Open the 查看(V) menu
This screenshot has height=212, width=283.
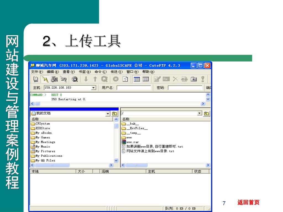69,72
